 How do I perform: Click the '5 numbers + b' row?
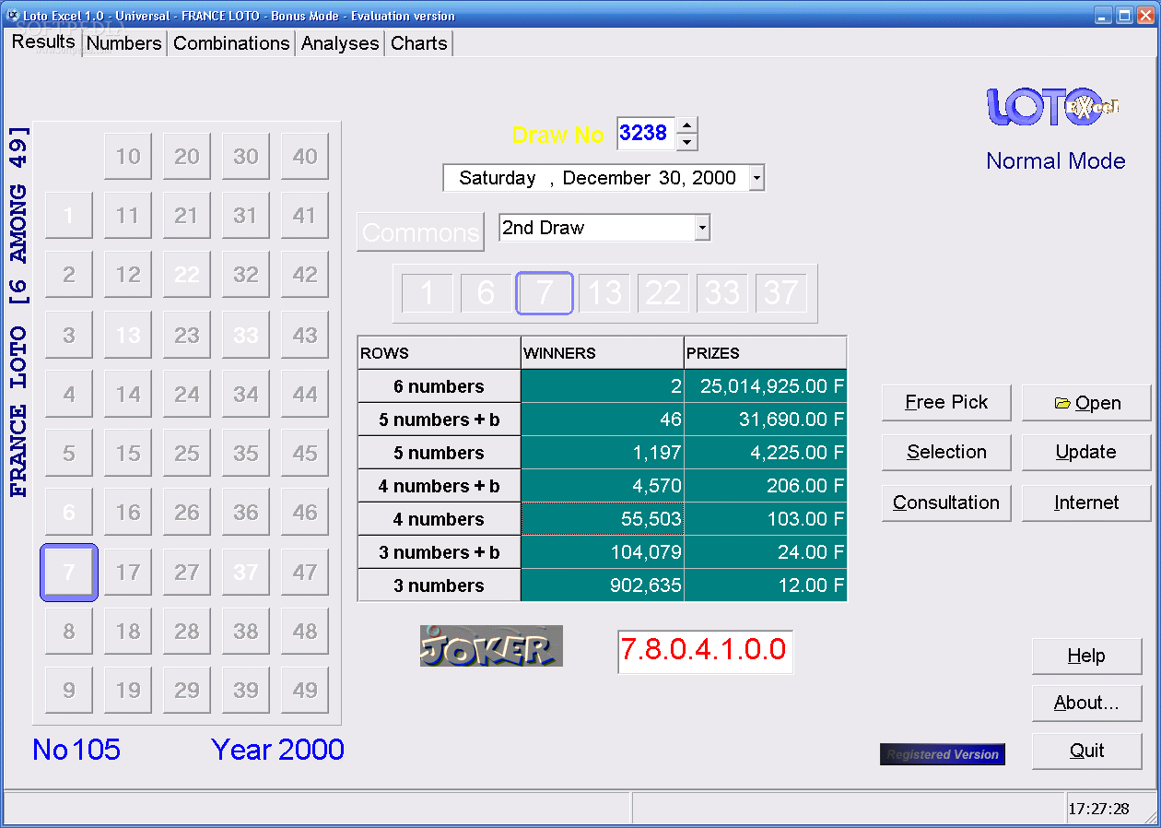click(439, 420)
